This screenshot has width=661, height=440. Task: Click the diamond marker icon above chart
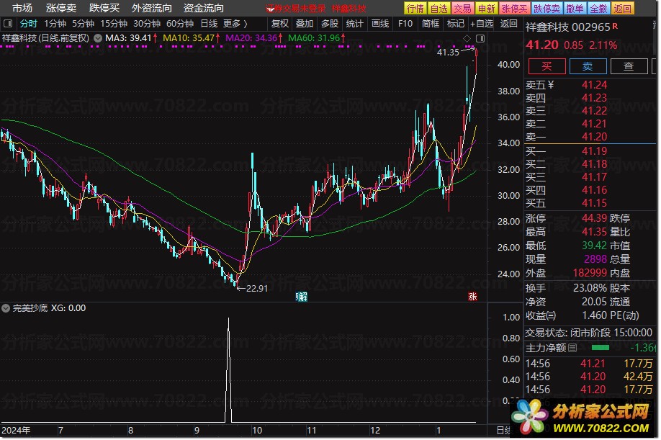pos(467,39)
